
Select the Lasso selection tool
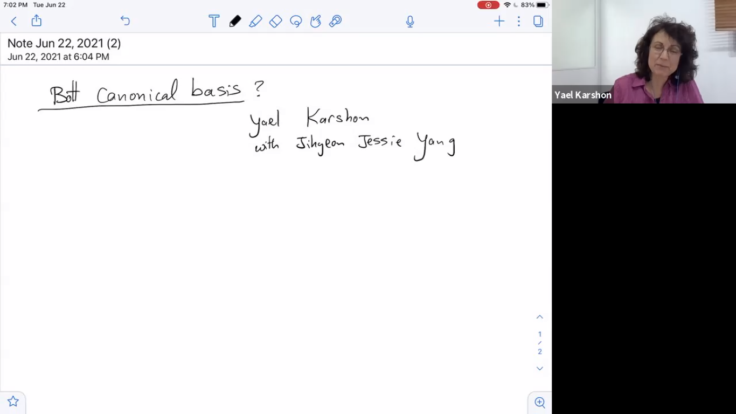[296, 21]
